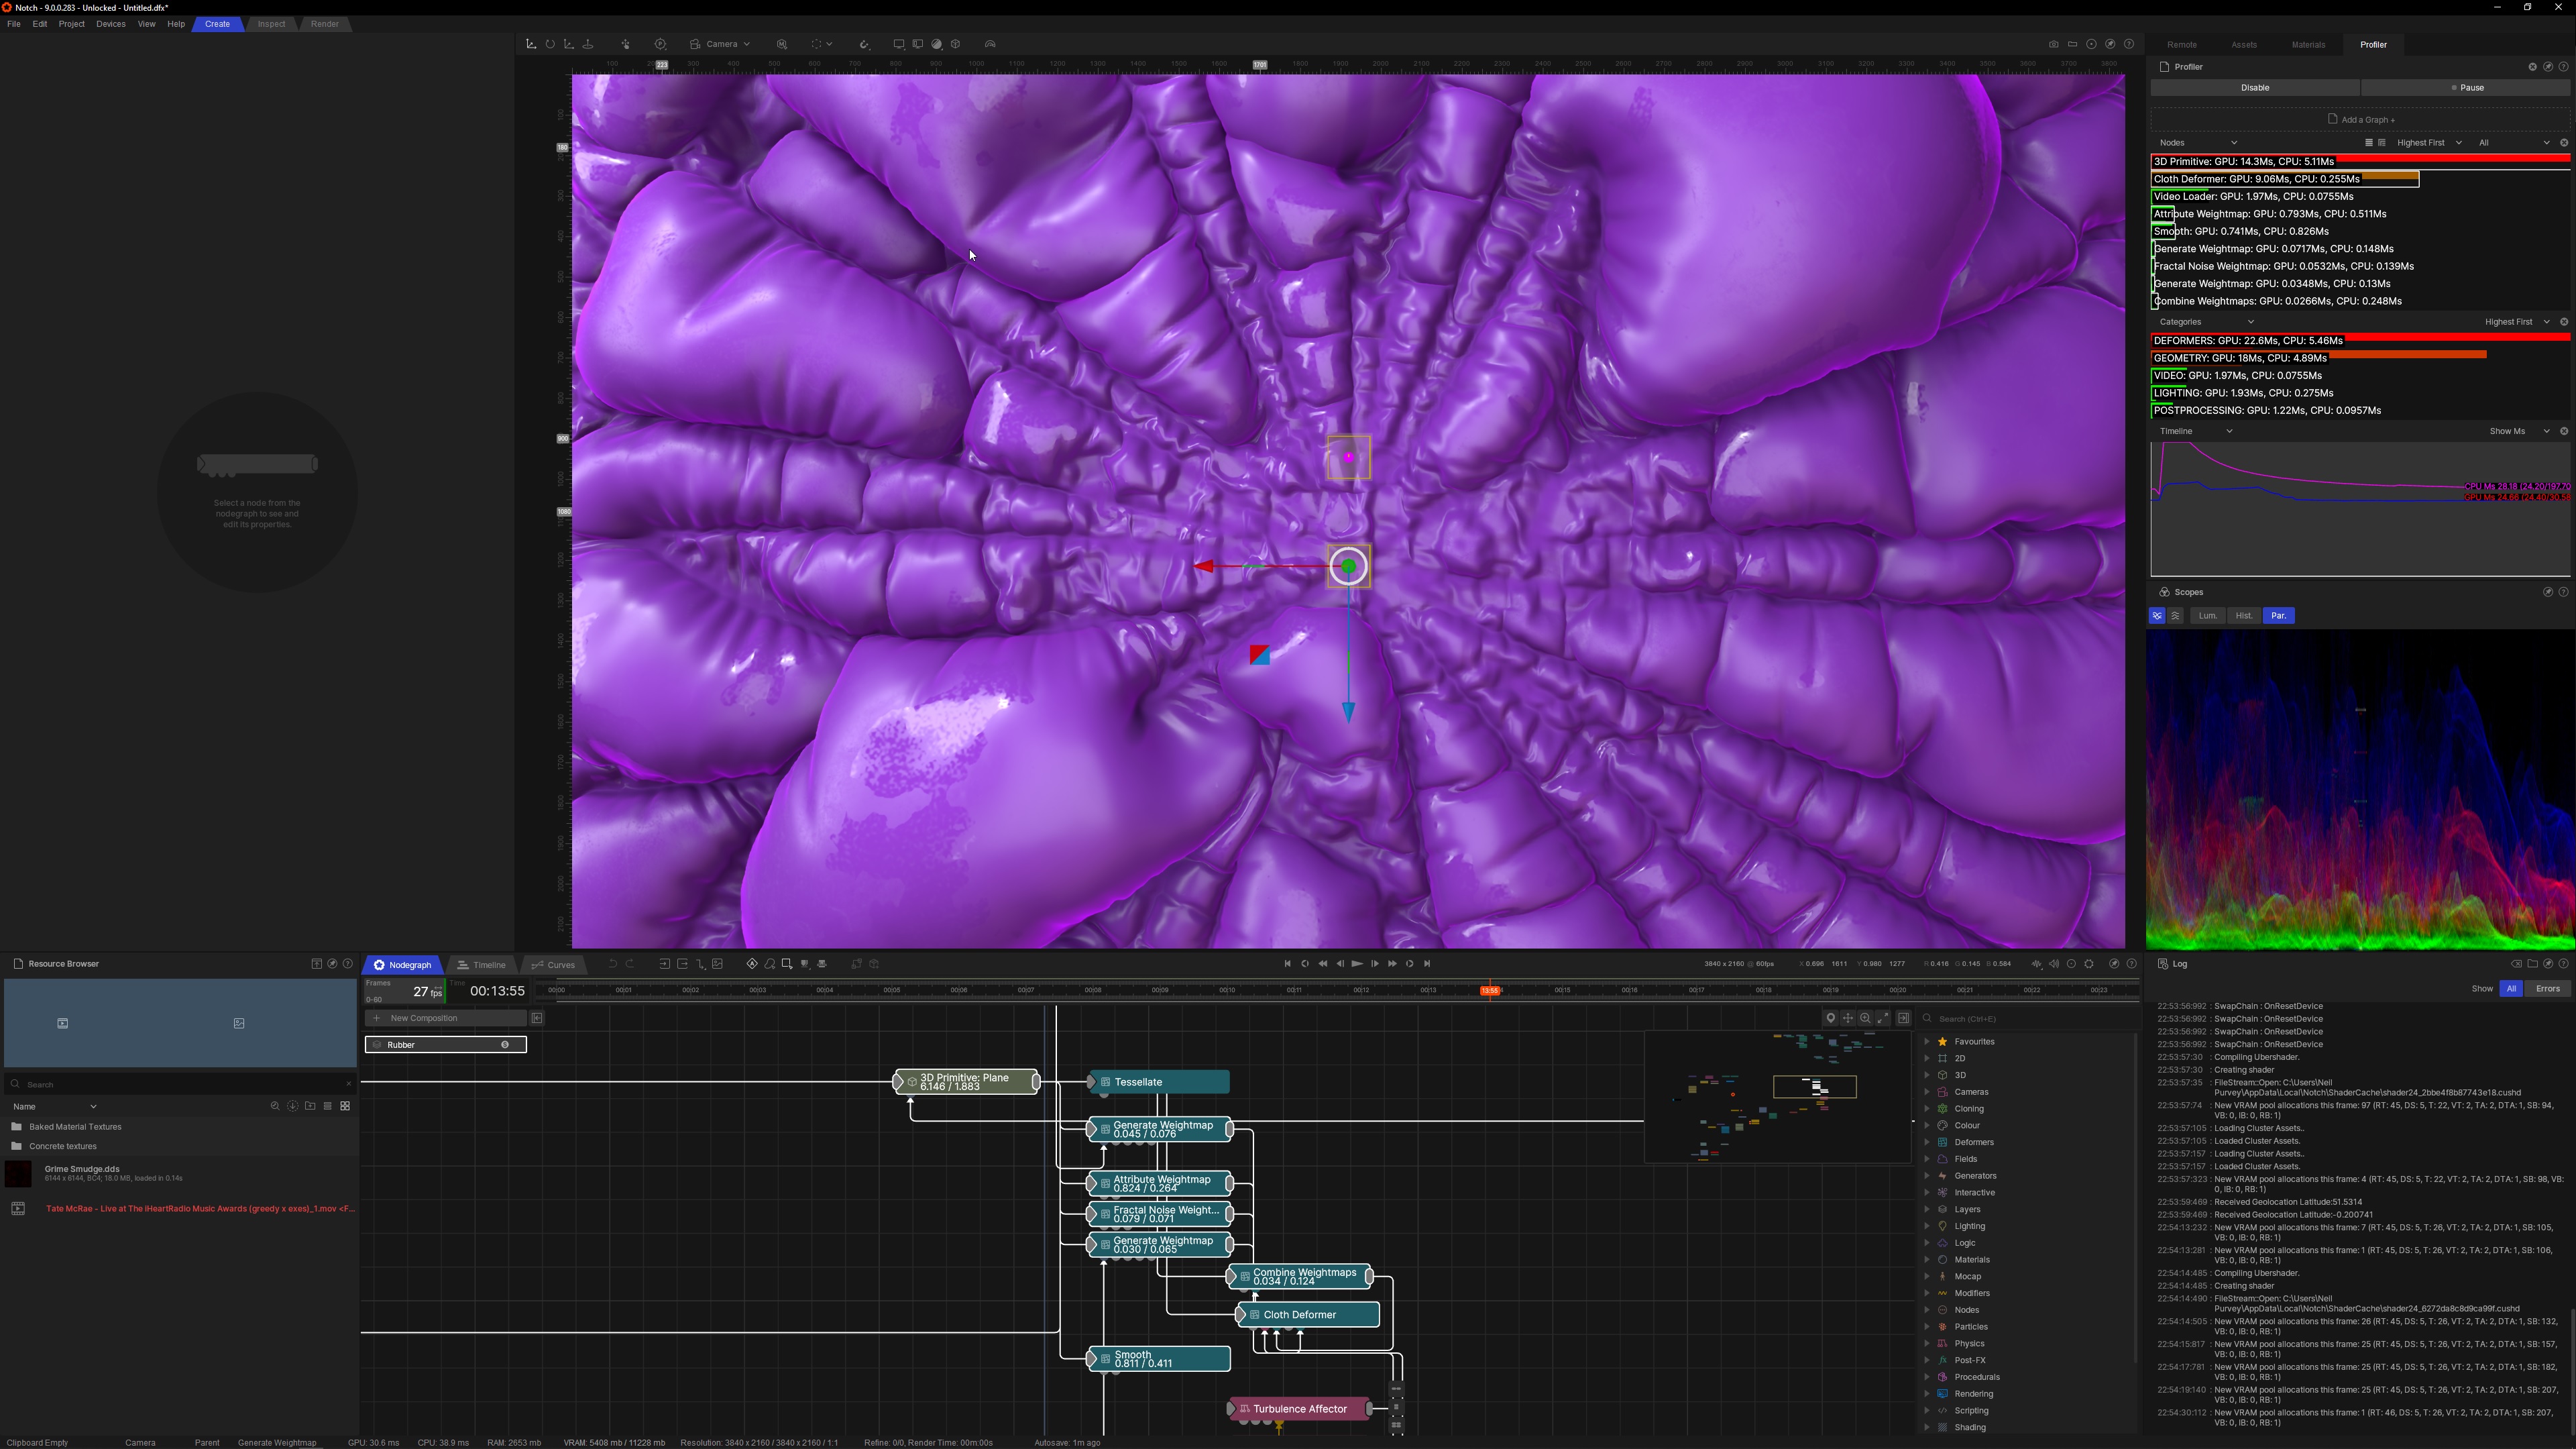The image size is (2576, 1449).
Task: Open the Highest First sort dropdown for Nodes
Action: point(2428,143)
